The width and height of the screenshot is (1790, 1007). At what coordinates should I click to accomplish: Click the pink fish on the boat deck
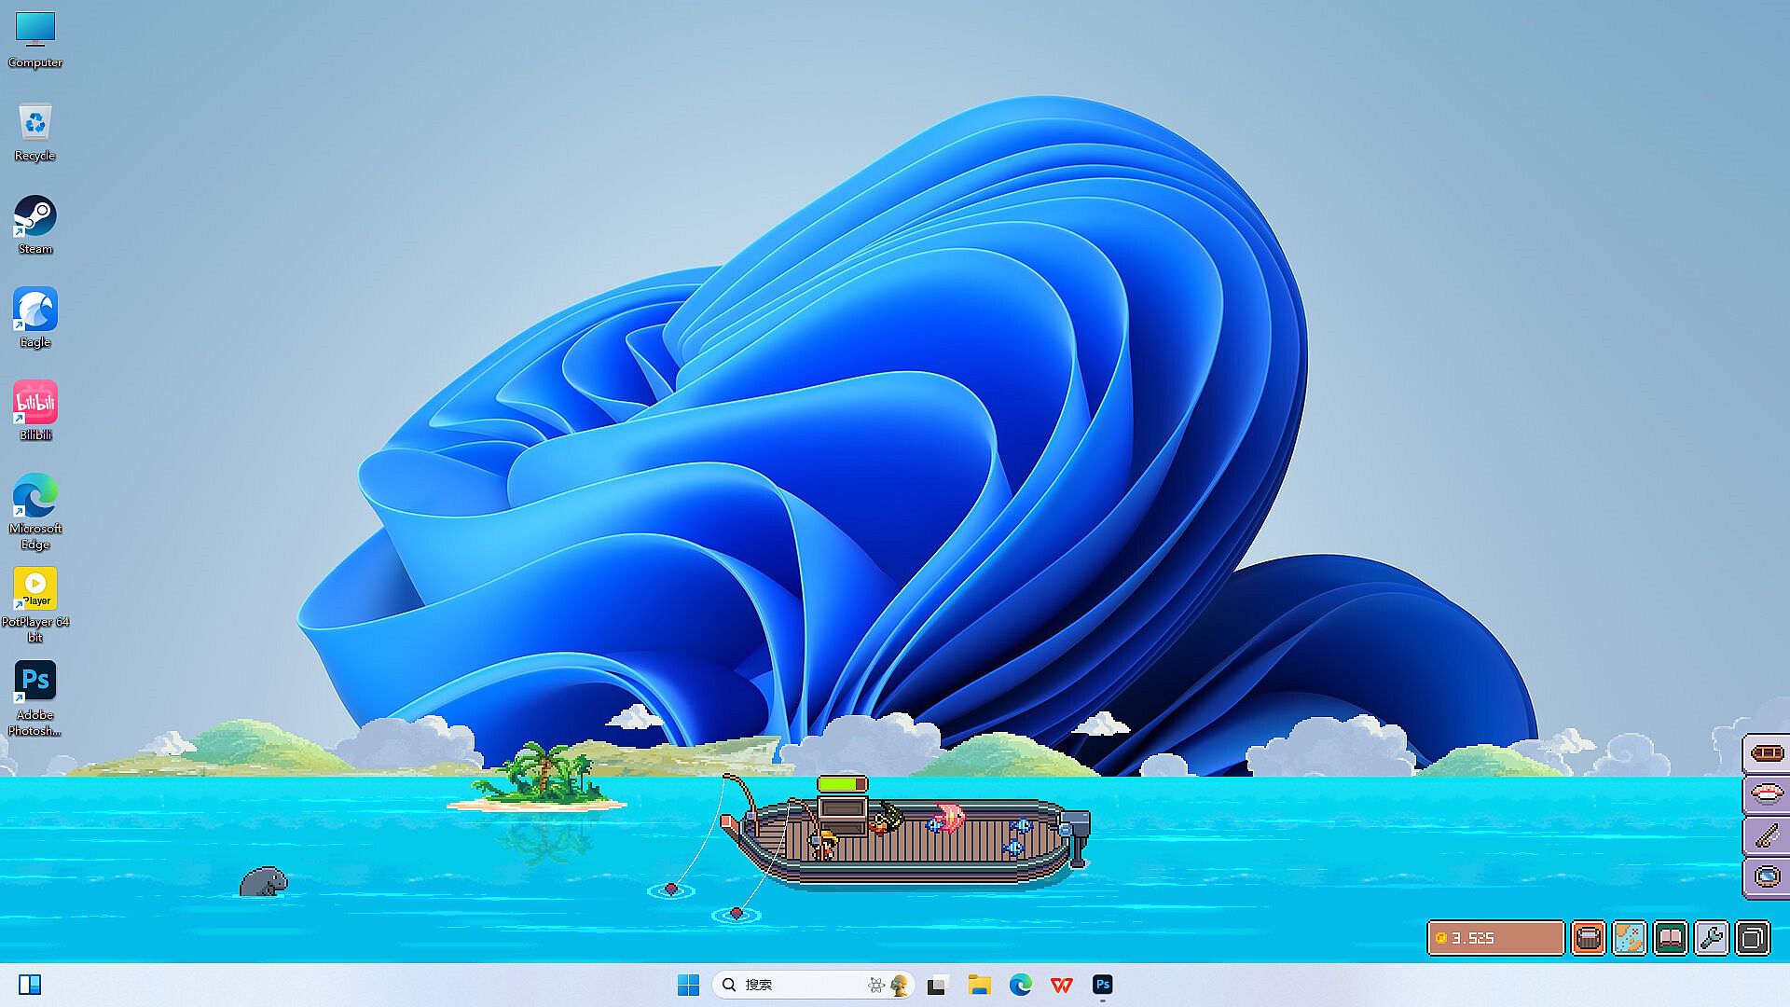(948, 818)
